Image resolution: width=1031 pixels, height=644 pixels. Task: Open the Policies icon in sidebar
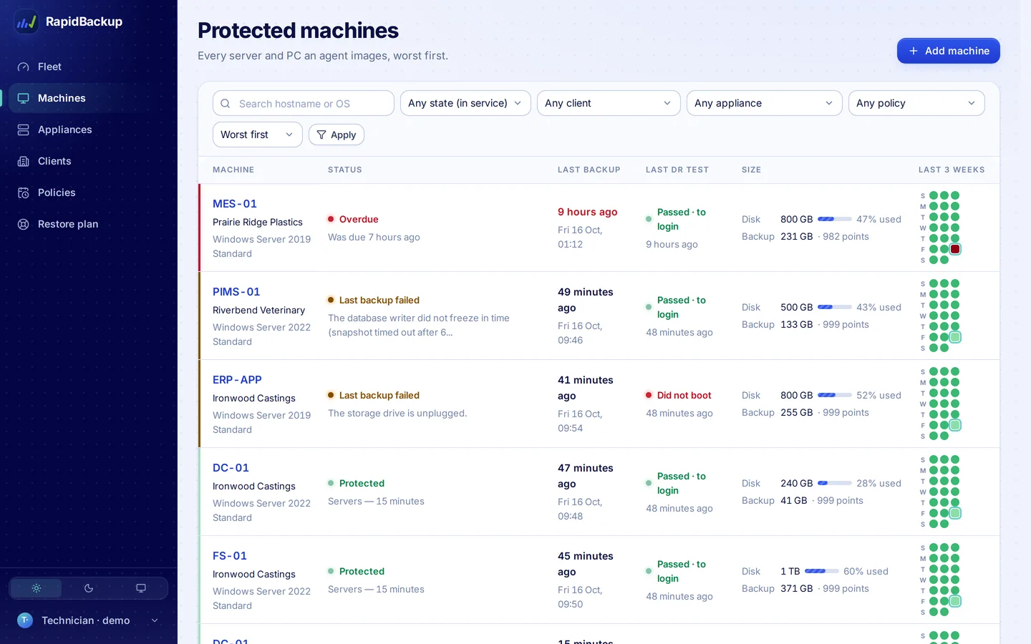pyautogui.click(x=24, y=192)
